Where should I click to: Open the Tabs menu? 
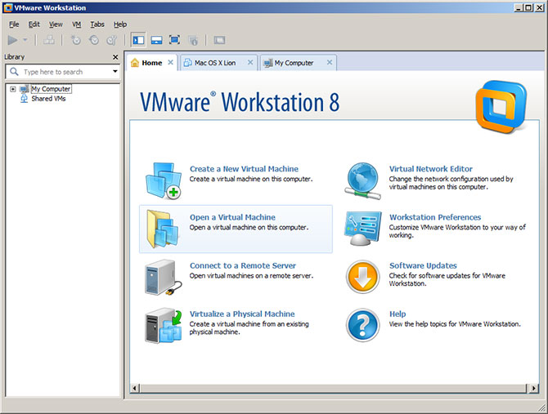97,24
